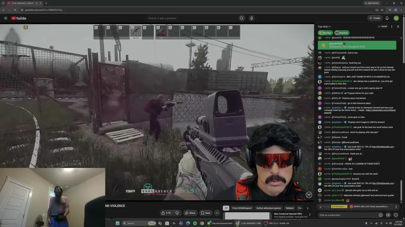
Task: Select the Action-adventure games chip
Action: click(x=269, y=208)
